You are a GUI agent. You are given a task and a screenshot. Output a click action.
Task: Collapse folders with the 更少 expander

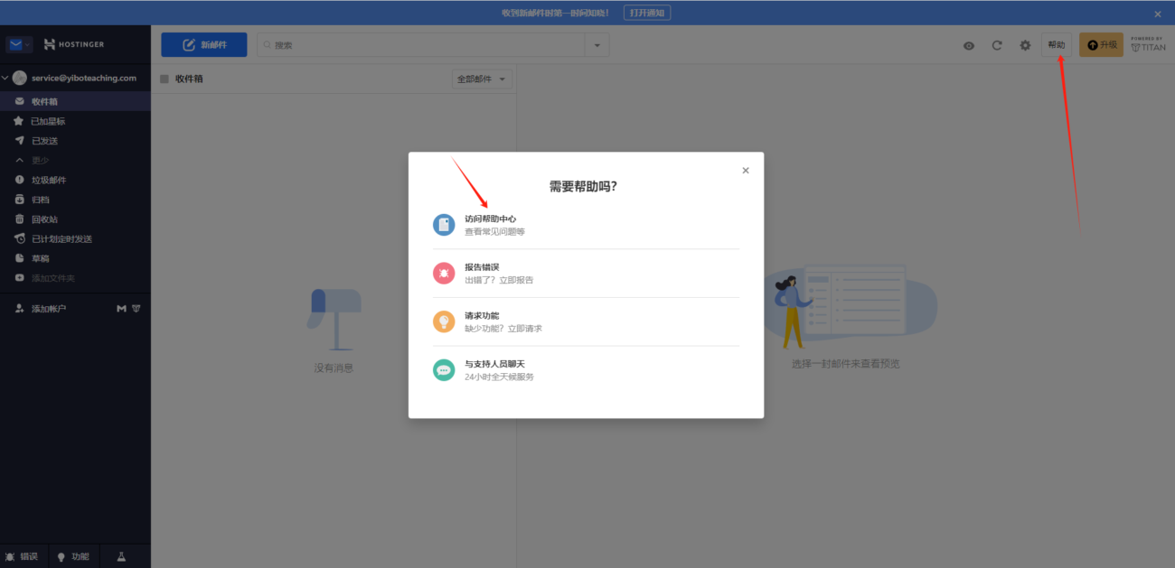pyautogui.click(x=75, y=160)
